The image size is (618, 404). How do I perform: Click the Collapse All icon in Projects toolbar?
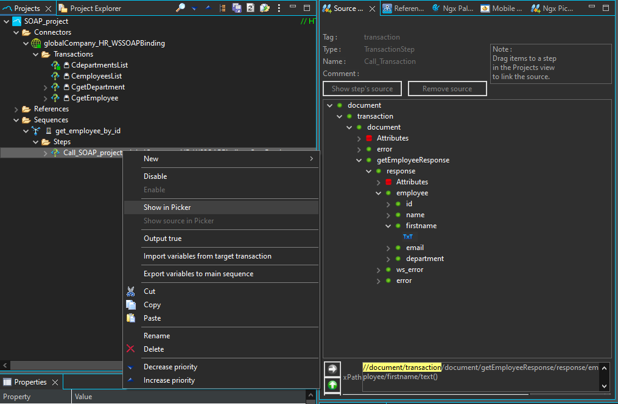click(x=209, y=9)
